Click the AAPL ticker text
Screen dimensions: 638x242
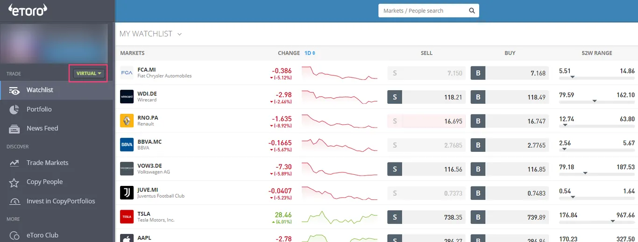(145, 238)
